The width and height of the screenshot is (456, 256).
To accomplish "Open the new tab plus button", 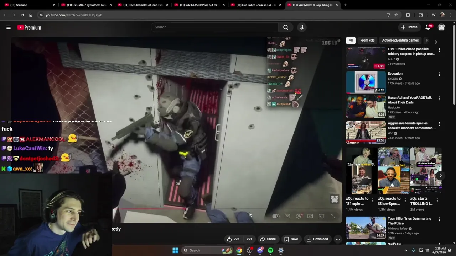I will tap(345, 5).
